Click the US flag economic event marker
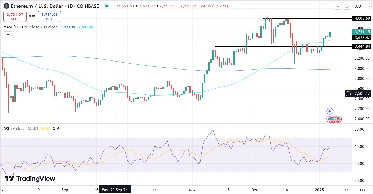Screen dimensions: 373x194 click(x=332, y=119)
